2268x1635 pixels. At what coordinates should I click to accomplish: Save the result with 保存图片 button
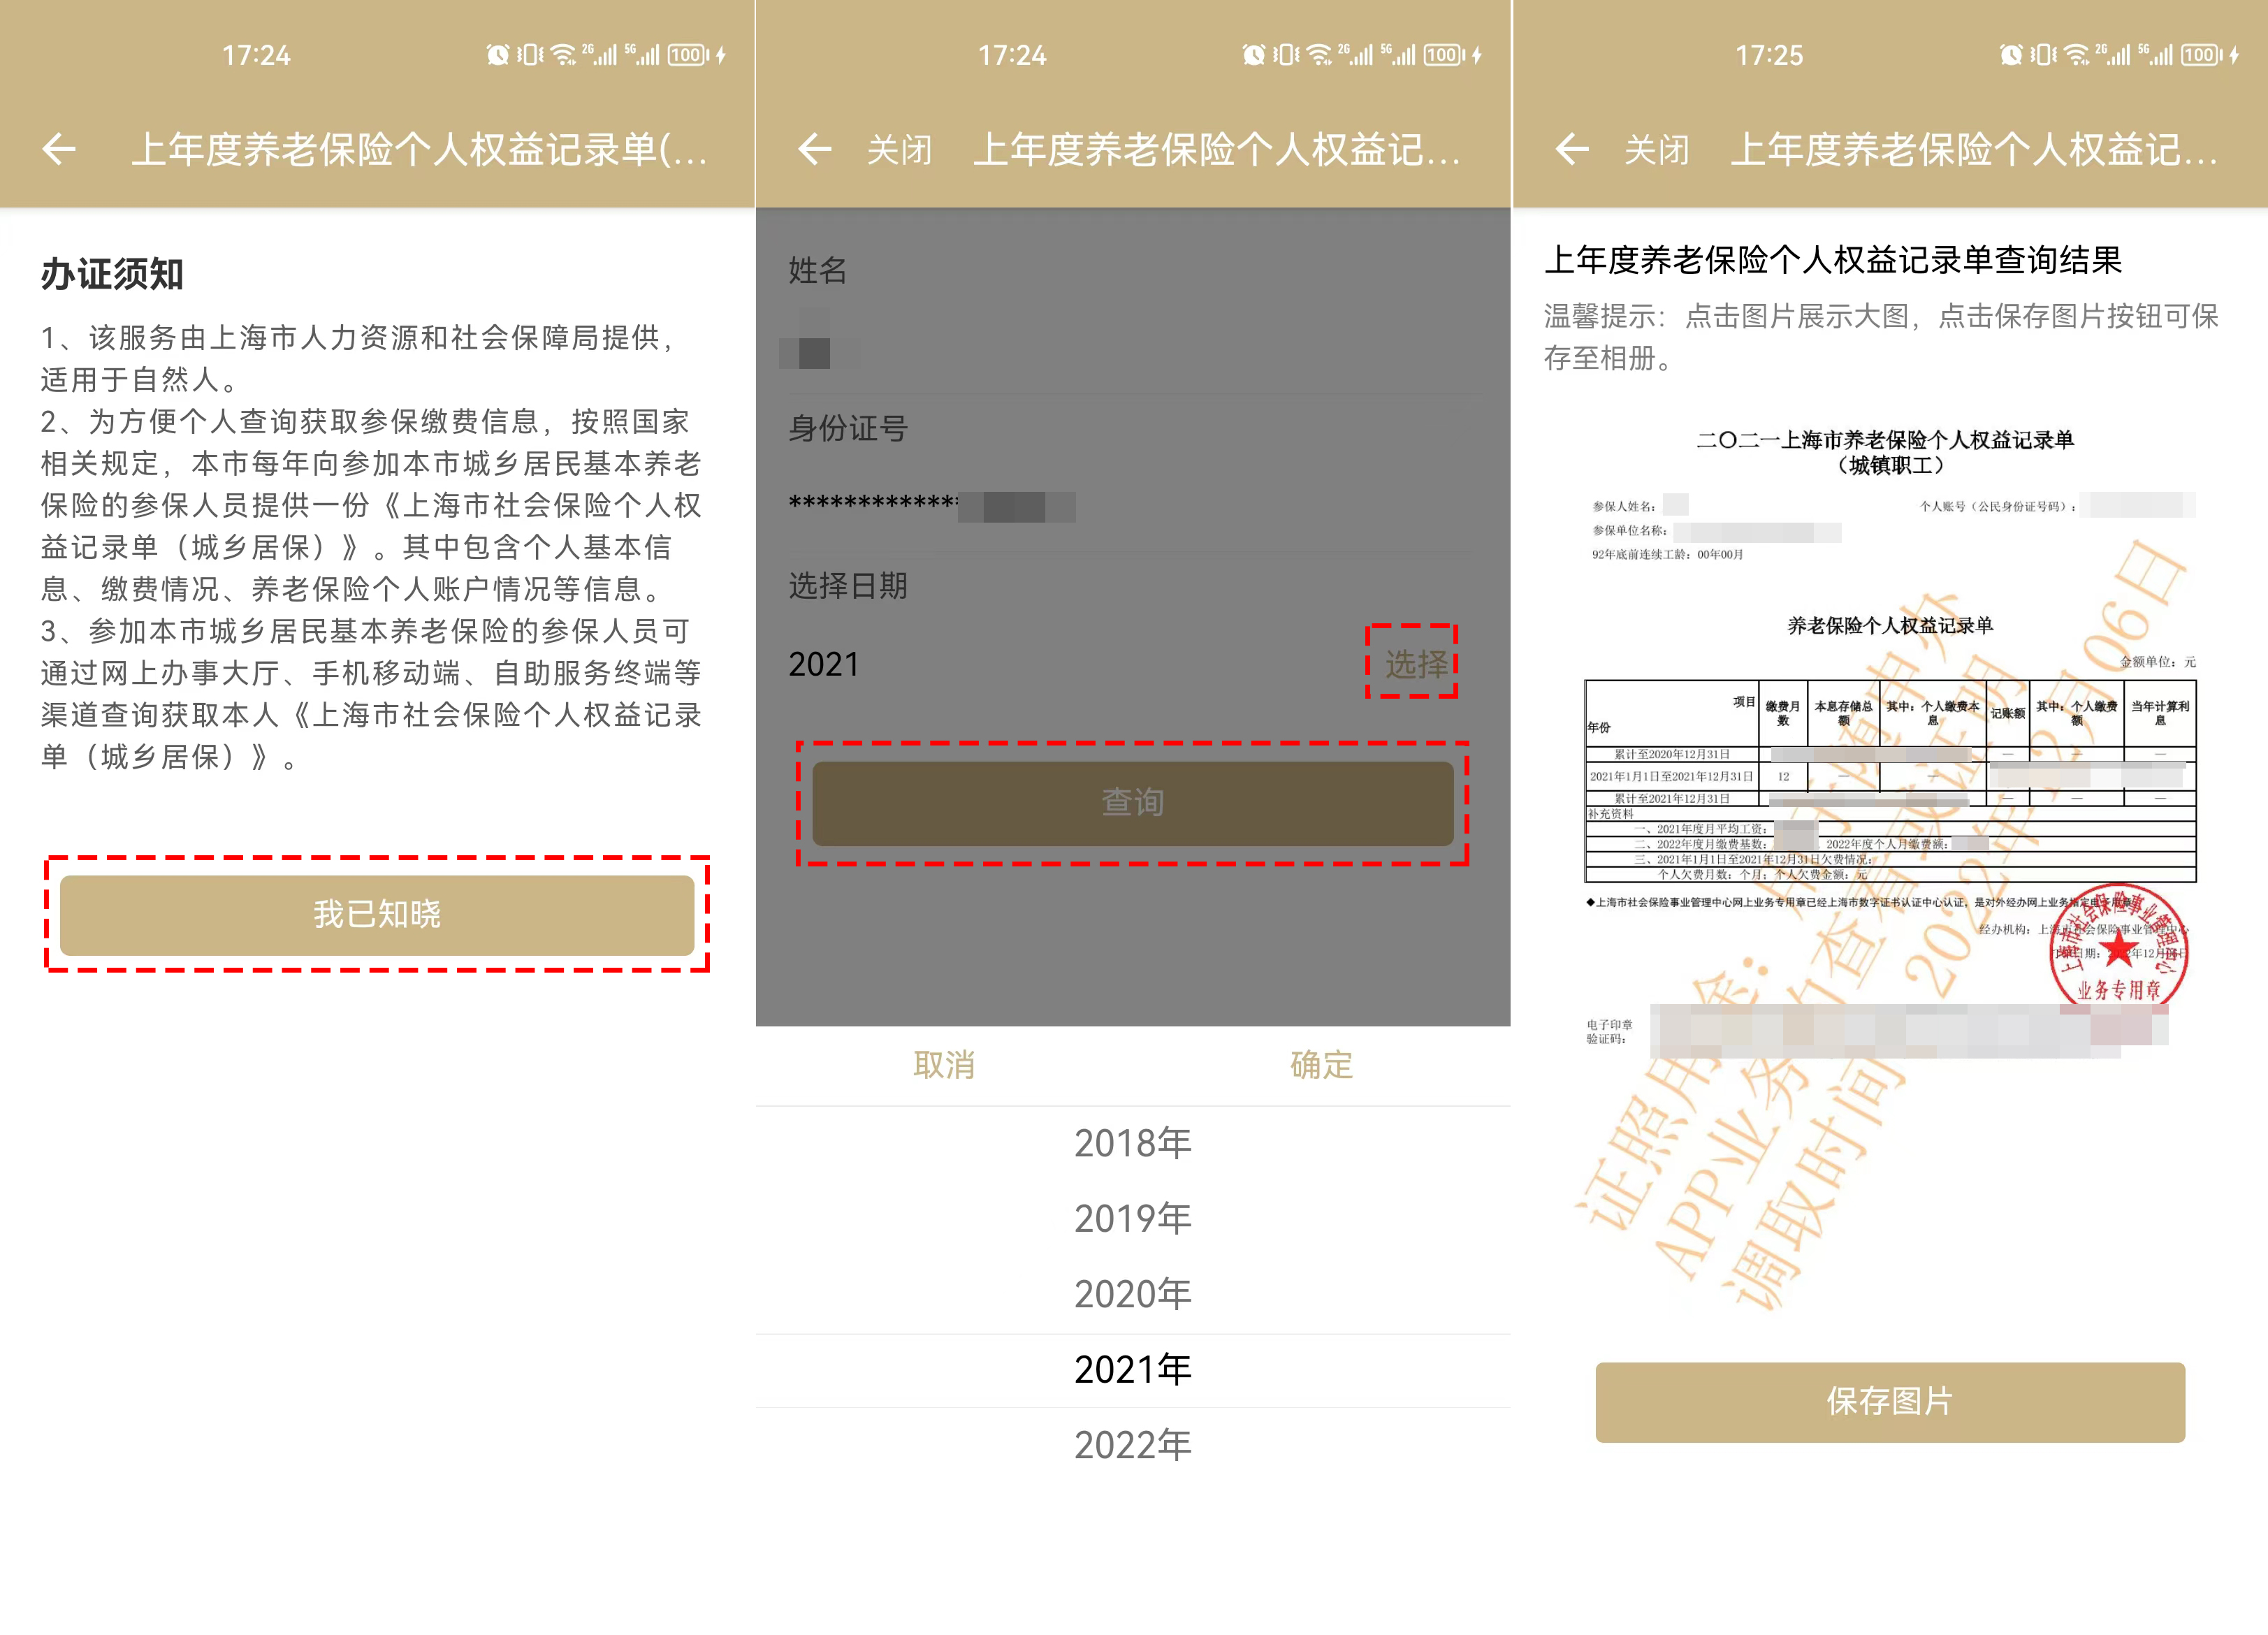click(x=1889, y=1401)
